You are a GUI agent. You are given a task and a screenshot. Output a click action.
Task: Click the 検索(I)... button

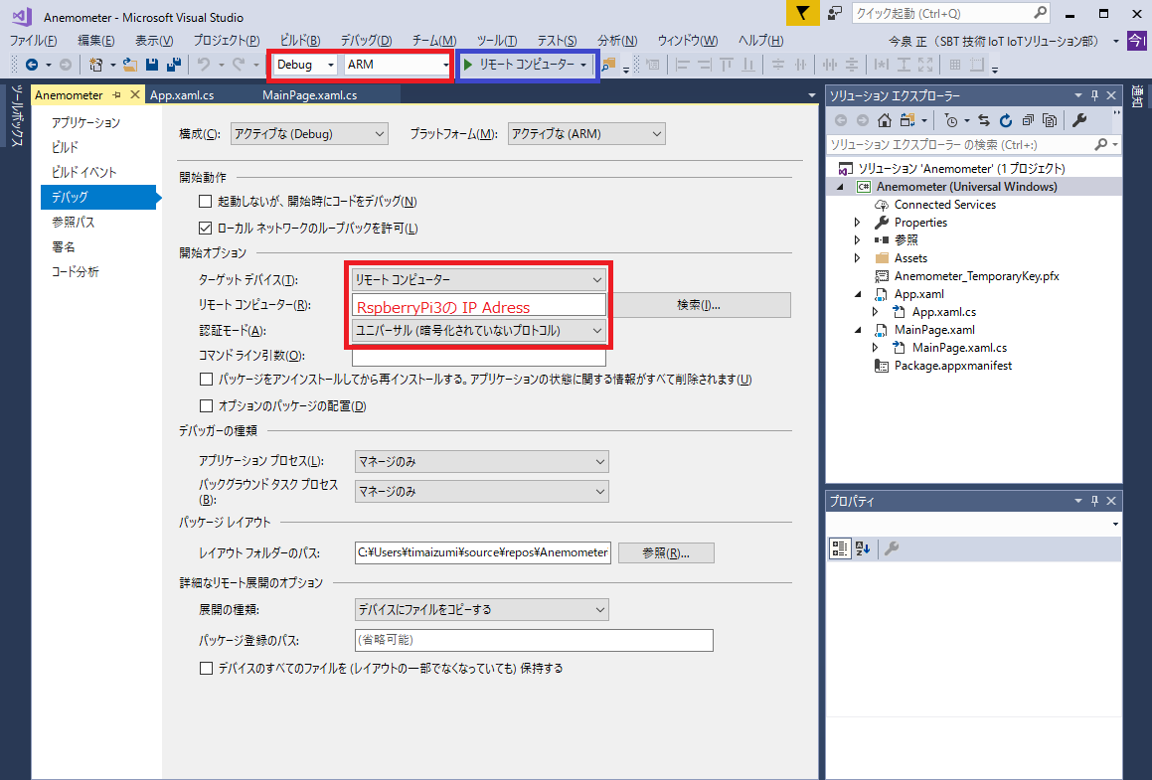tap(698, 305)
